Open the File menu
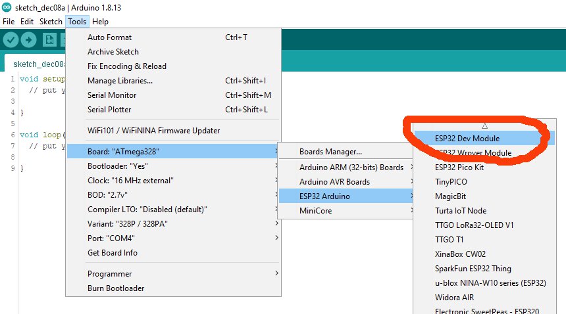 pos(9,22)
